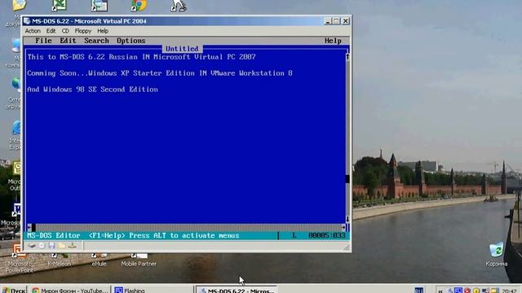Open the Mobile Partner desktop shortcut
This screenshot has height=293, width=522.
click(x=139, y=260)
